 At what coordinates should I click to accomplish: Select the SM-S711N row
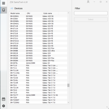pos(38,29)
